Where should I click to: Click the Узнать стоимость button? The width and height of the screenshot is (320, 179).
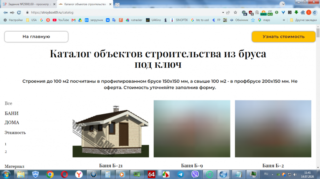coord(283,37)
